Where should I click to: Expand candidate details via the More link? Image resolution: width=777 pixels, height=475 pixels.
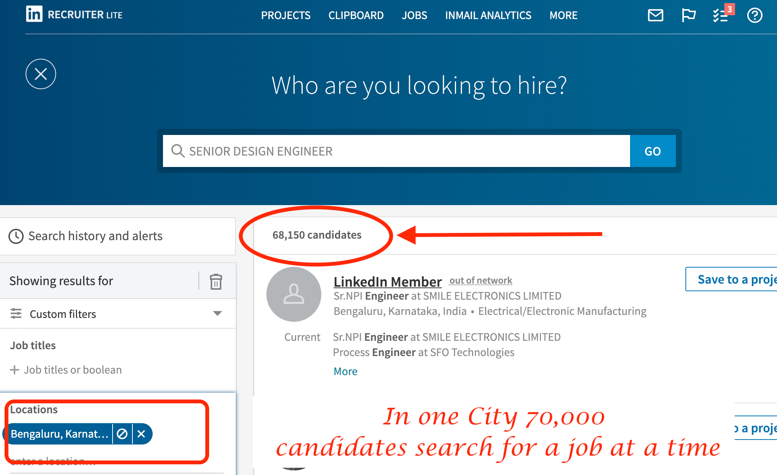[x=345, y=371]
